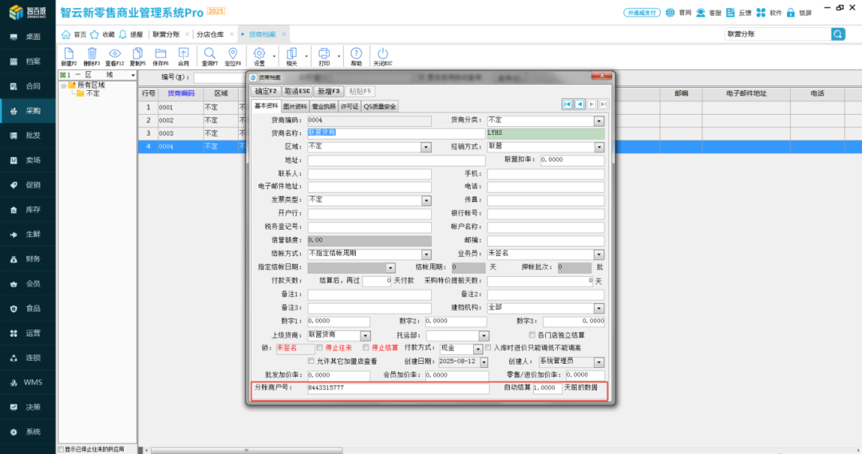Switch to the 联营分账 document tab
This screenshot has height=454, width=862.
tap(166, 34)
